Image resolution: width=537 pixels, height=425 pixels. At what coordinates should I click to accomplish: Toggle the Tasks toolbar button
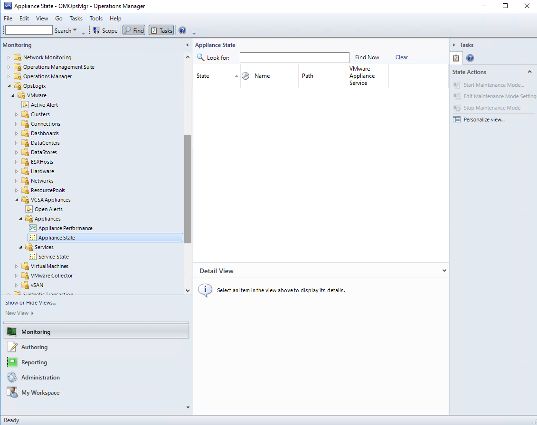coord(161,30)
